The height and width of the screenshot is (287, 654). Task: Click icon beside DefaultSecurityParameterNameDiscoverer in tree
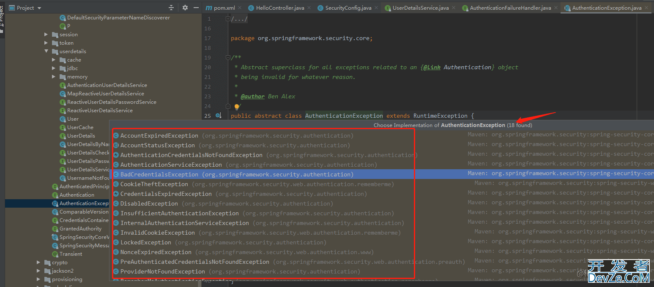(x=63, y=18)
